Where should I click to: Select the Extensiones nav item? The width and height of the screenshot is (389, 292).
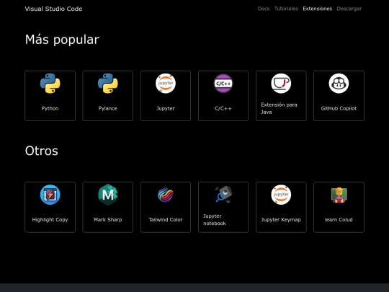[x=317, y=9]
